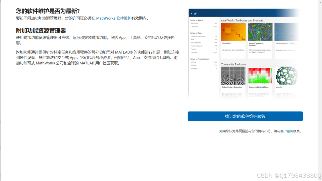Click the 'Refine by Source' label
Viewport: 322px width, 181px height.
click(x=197, y=20)
